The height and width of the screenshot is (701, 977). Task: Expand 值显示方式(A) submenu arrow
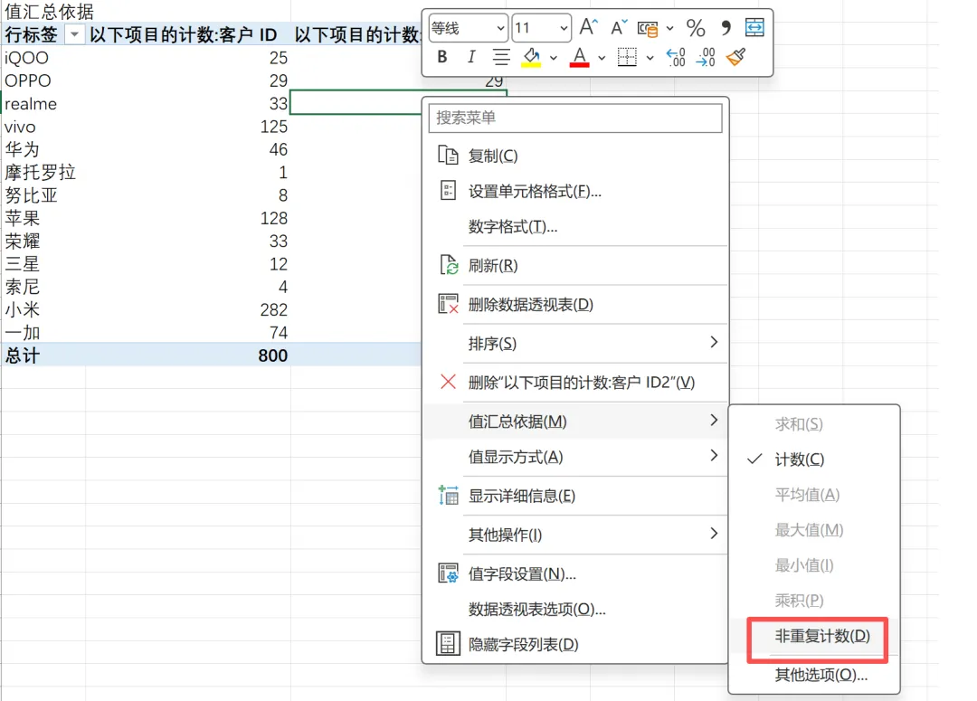714,456
